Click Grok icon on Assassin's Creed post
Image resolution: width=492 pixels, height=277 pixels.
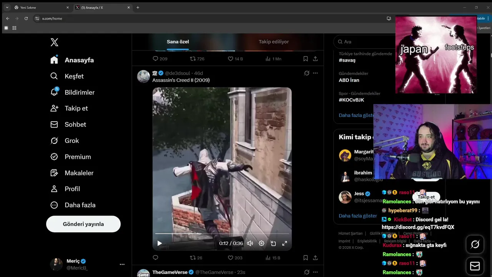pyautogui.click(x=307, y=73)
